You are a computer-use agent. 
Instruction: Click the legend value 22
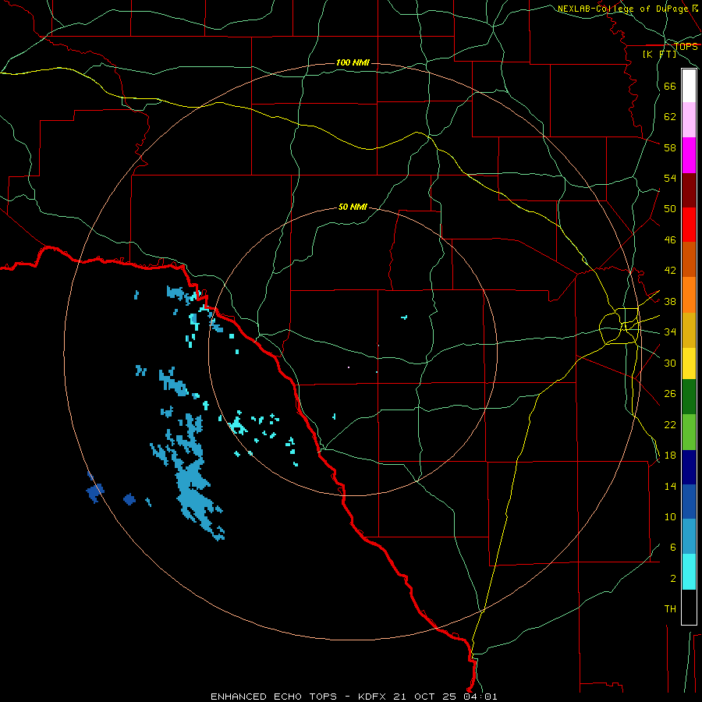point(670,424)
